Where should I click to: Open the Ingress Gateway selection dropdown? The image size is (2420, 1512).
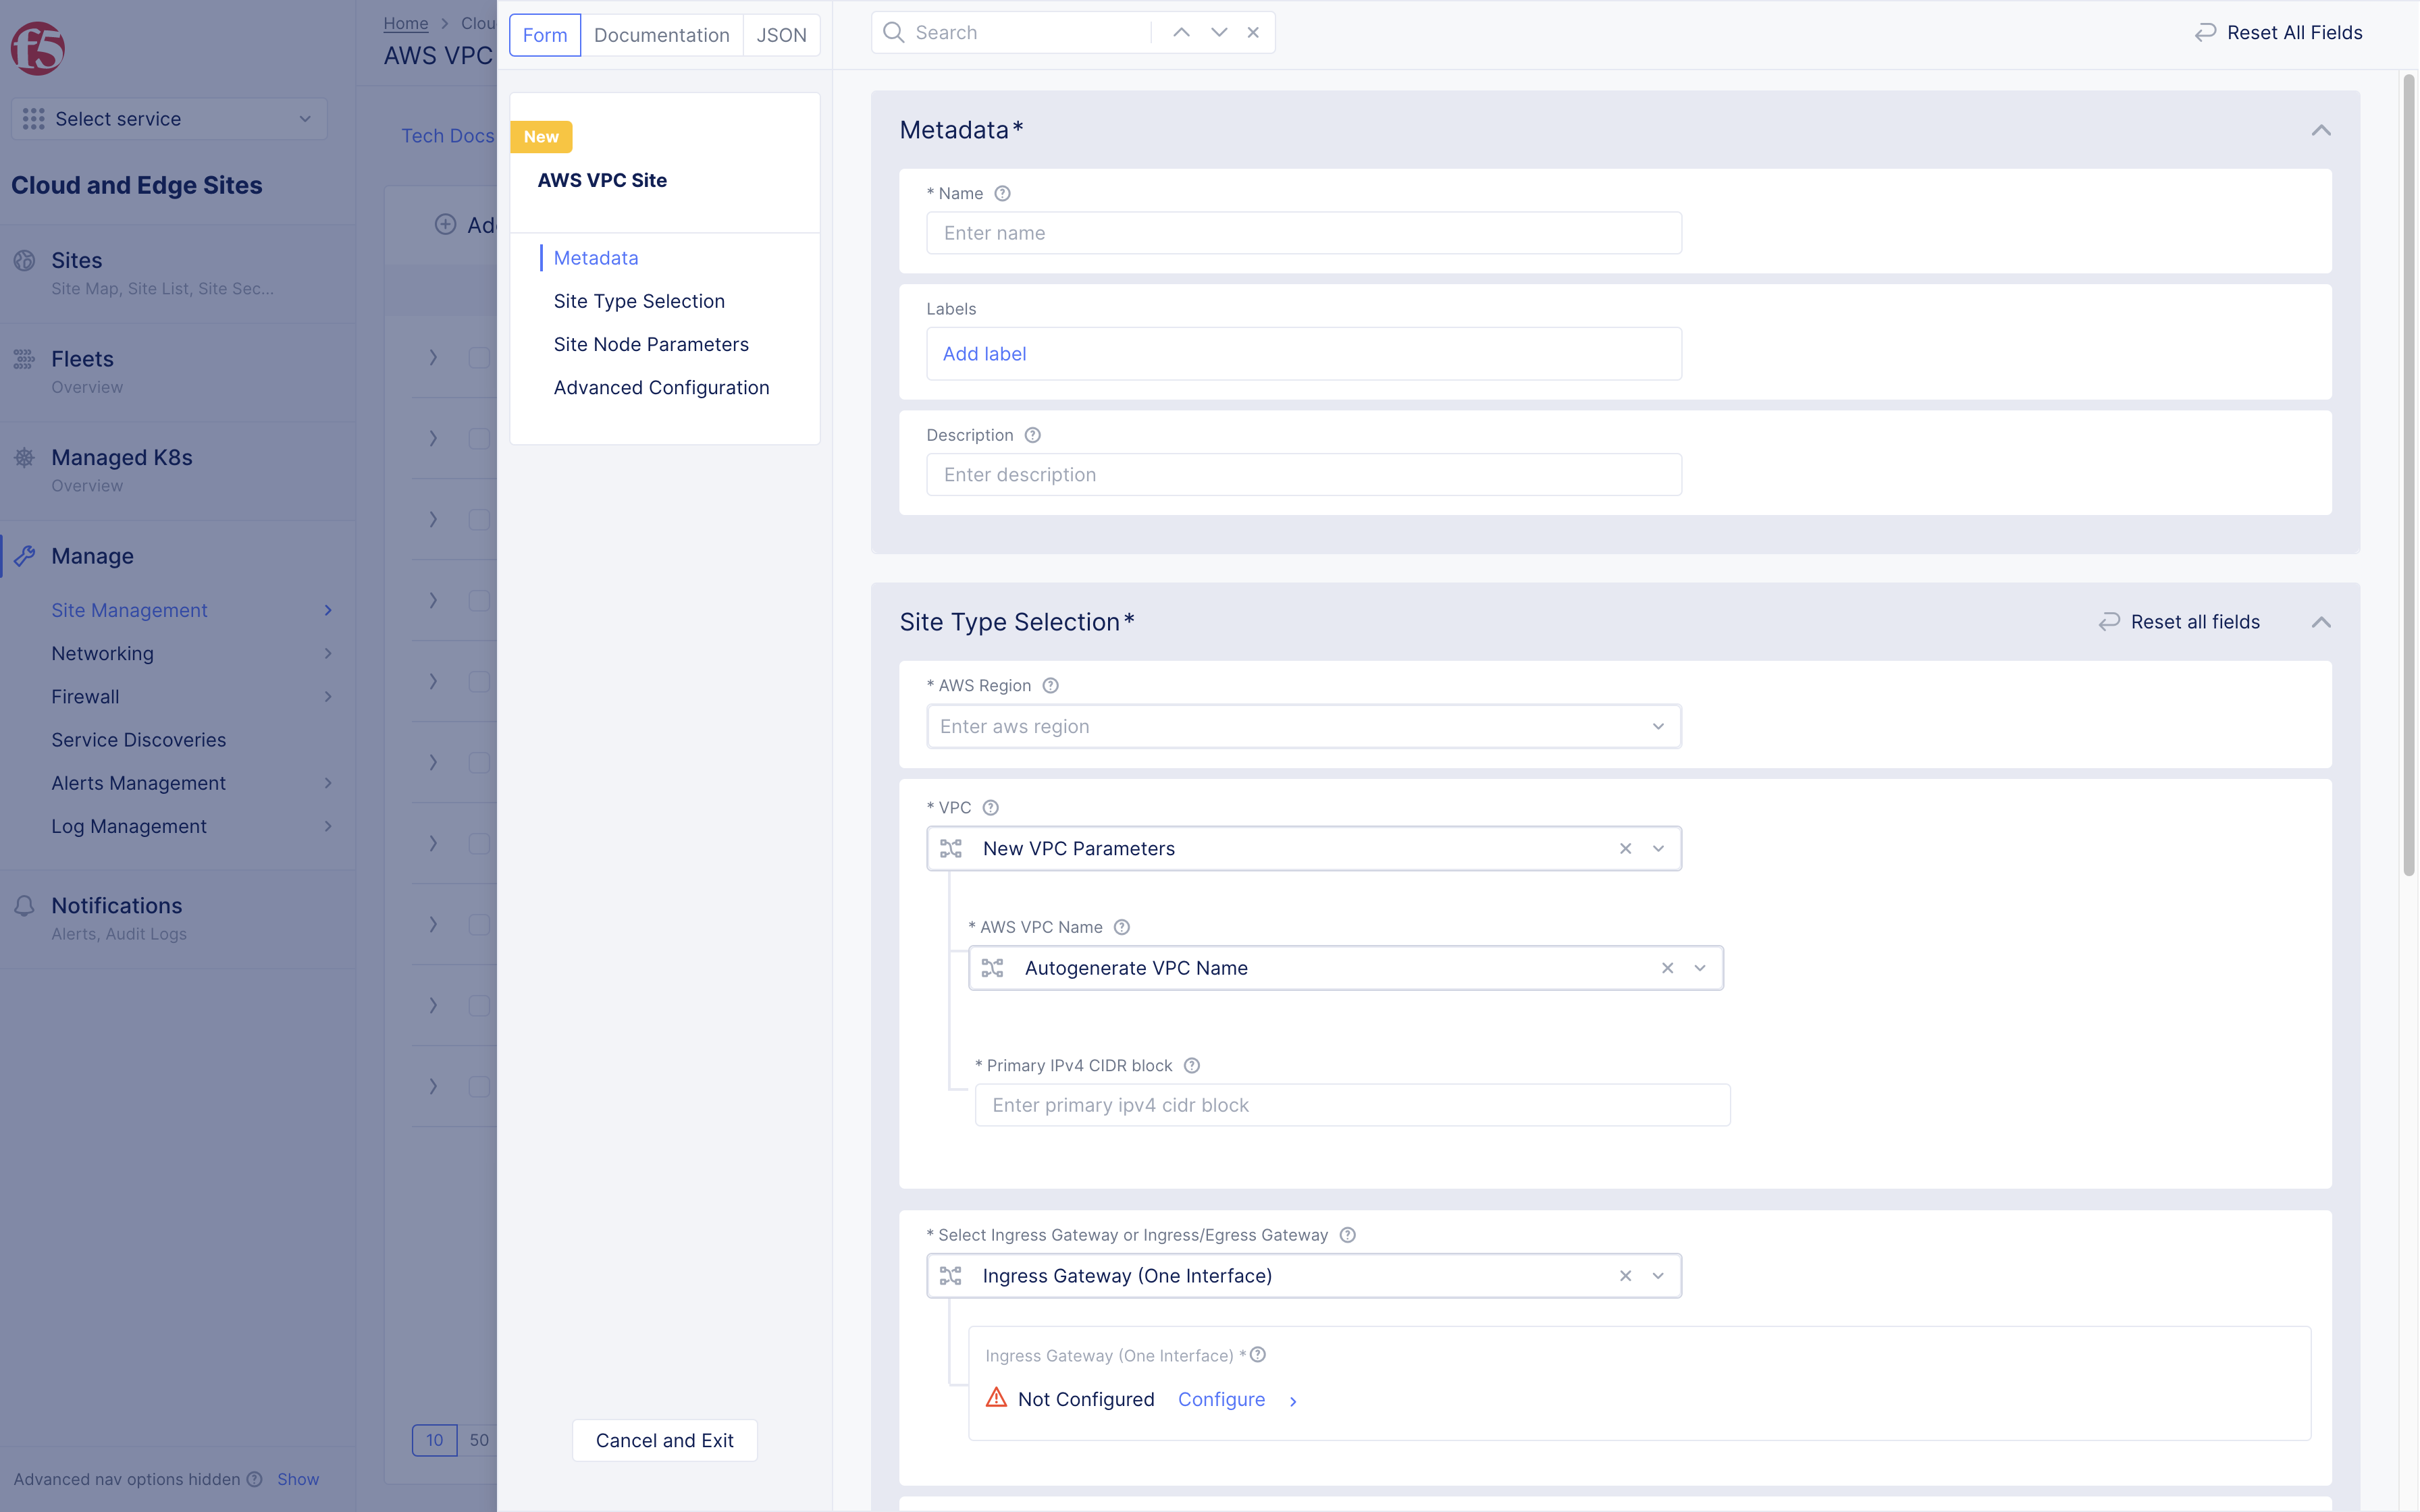tap(1658, 1276)
